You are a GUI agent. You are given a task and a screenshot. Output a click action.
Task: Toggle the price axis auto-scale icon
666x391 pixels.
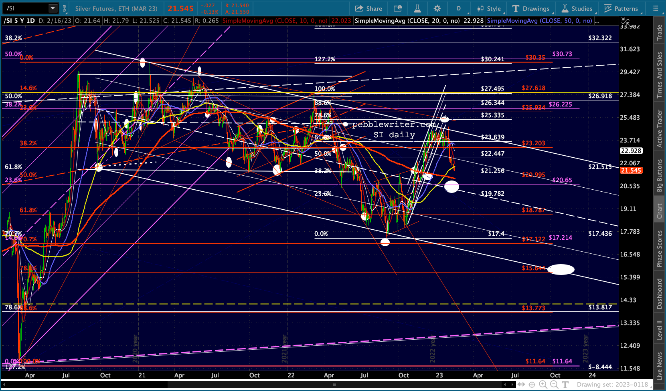pos(625,20)
